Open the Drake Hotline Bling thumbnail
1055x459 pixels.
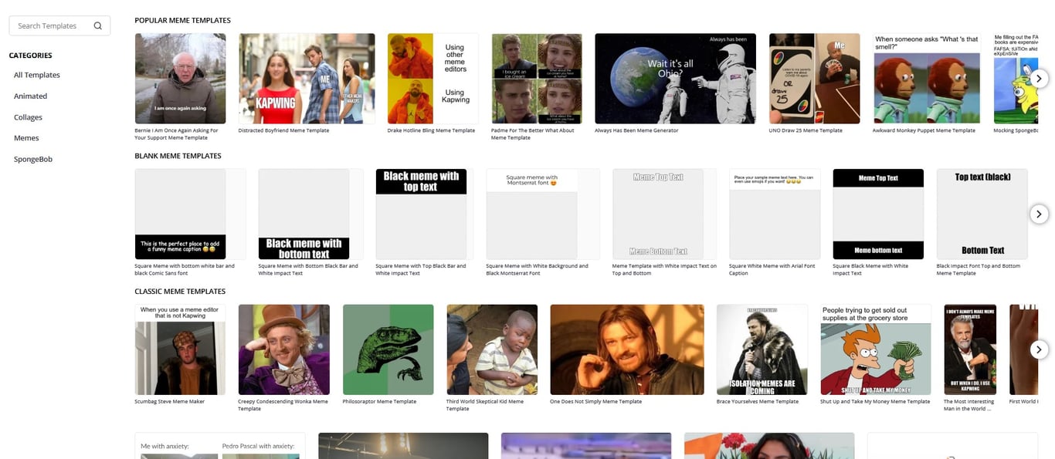coord(433,78)
